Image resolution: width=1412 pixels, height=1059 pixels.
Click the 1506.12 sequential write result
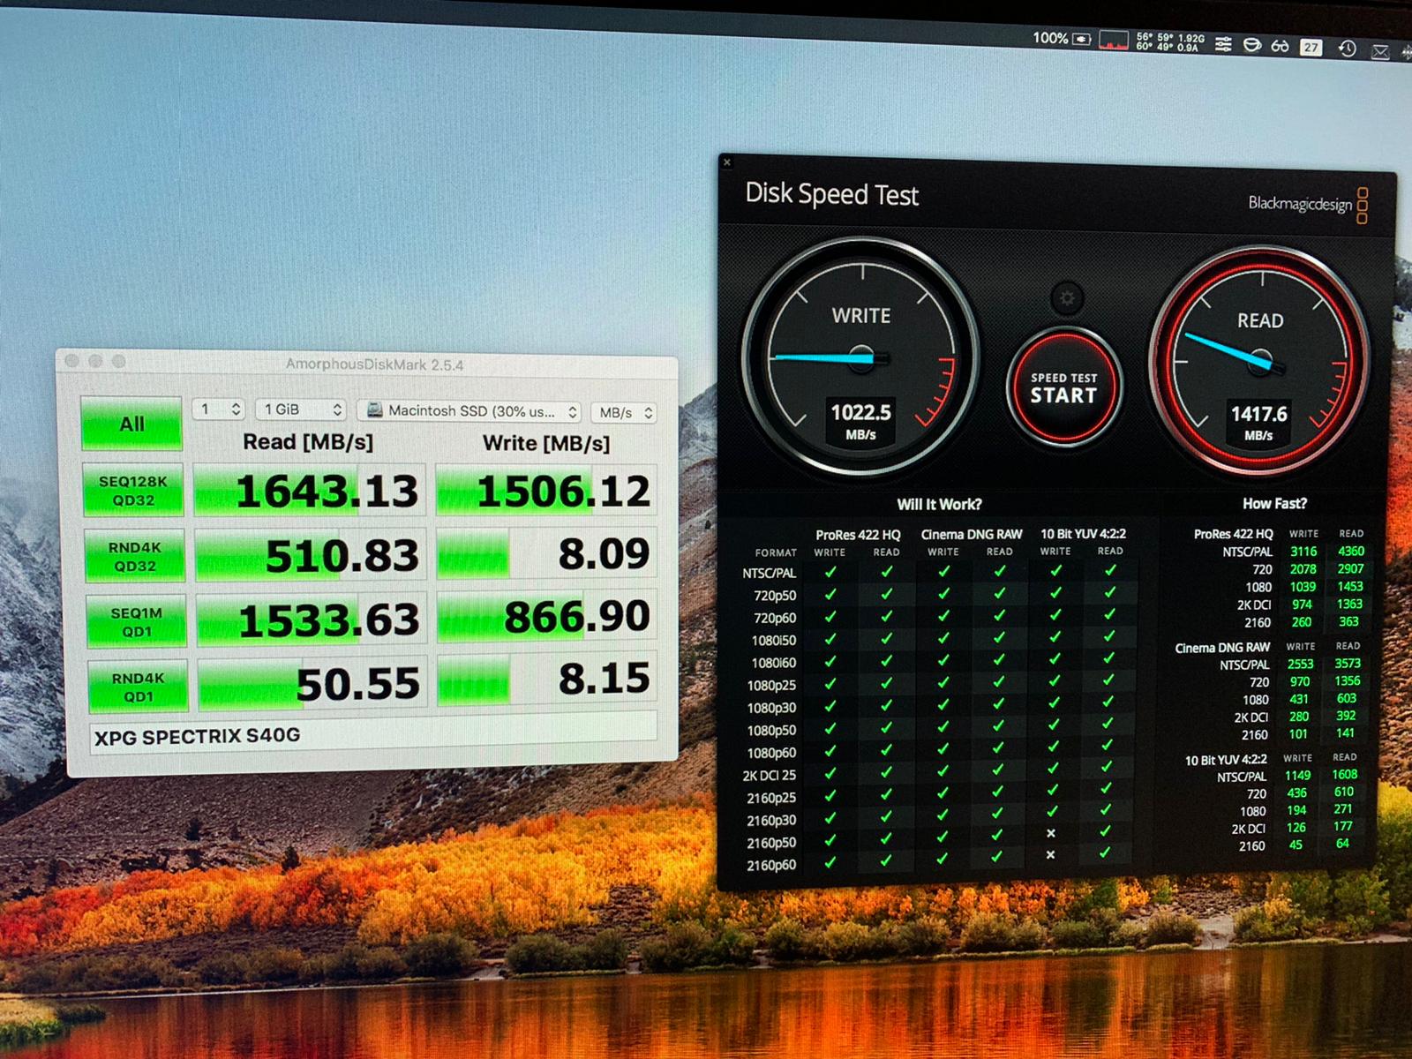[x=547, y=491]
